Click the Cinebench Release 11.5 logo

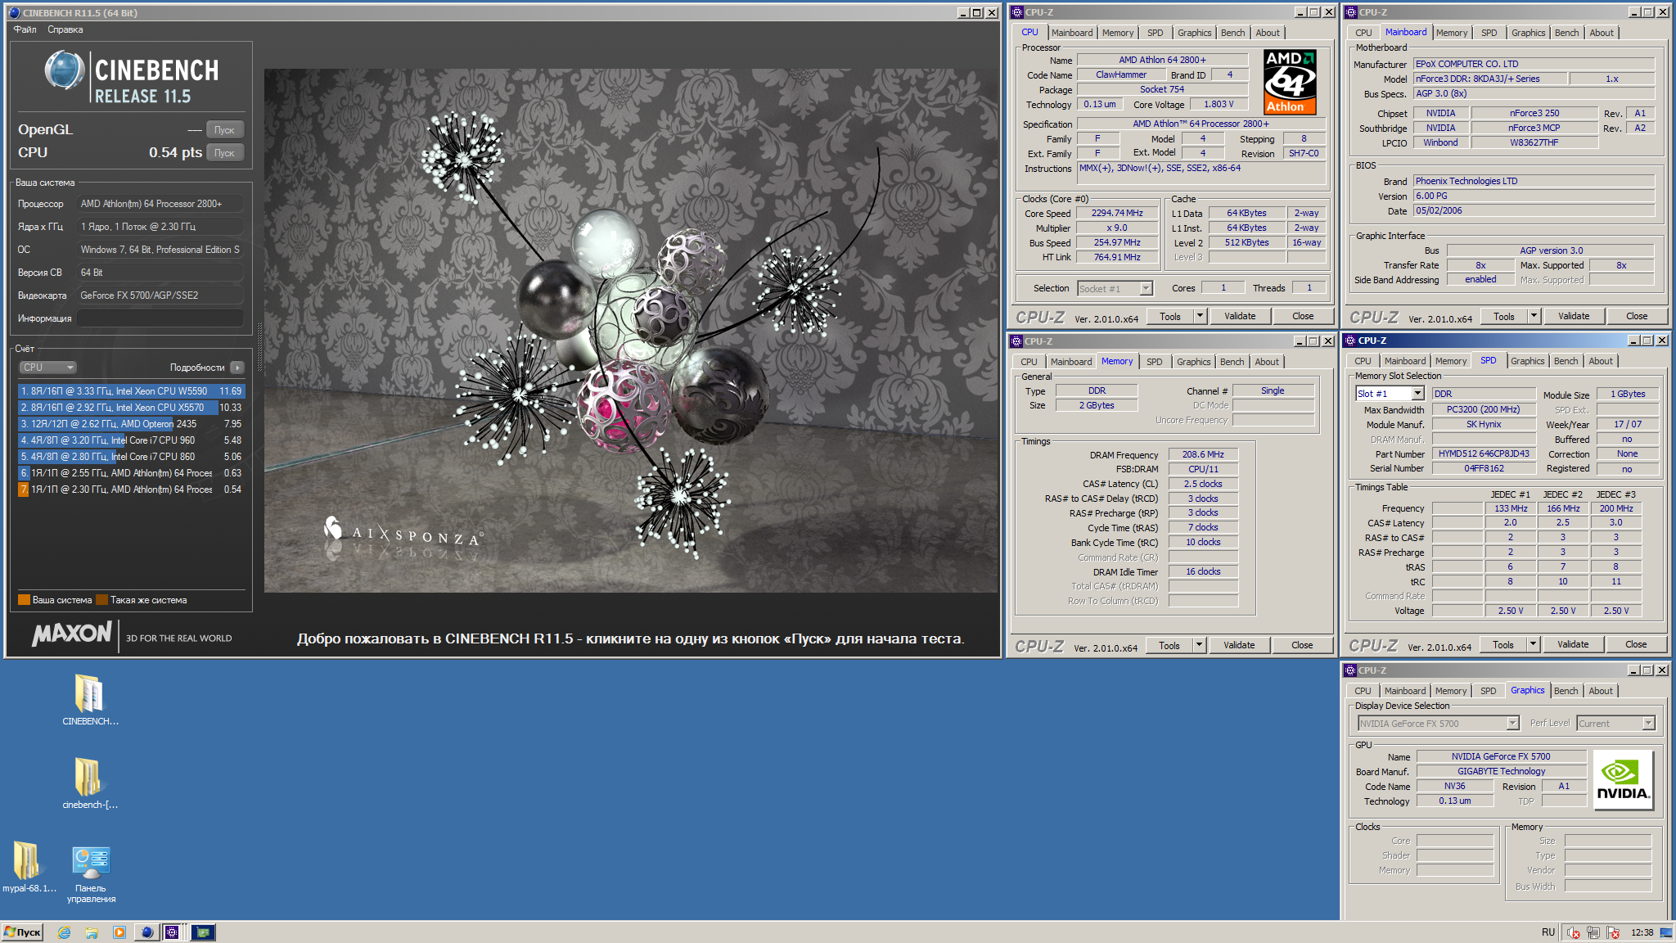click(132, 77)
